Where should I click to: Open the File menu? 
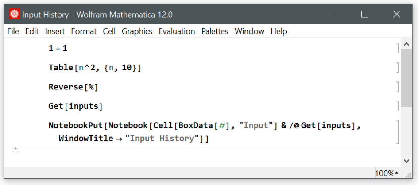(x=13, y=31)
